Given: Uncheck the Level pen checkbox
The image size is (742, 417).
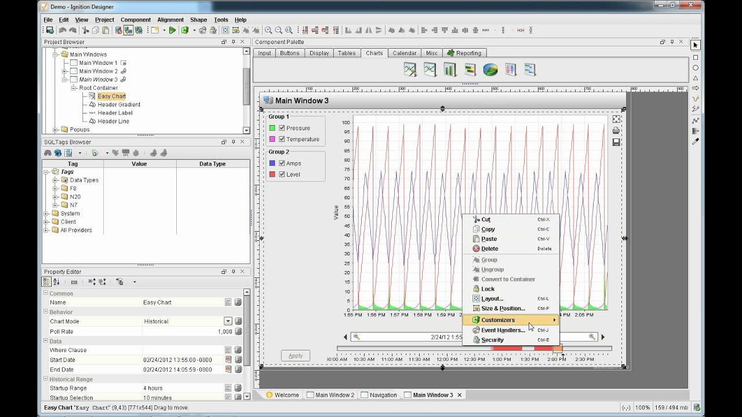Looking at the screenshot, I should 282,174.
